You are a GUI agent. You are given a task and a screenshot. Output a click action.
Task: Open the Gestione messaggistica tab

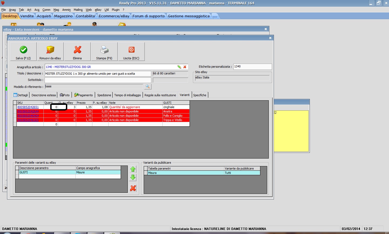[x=189, y=16]
